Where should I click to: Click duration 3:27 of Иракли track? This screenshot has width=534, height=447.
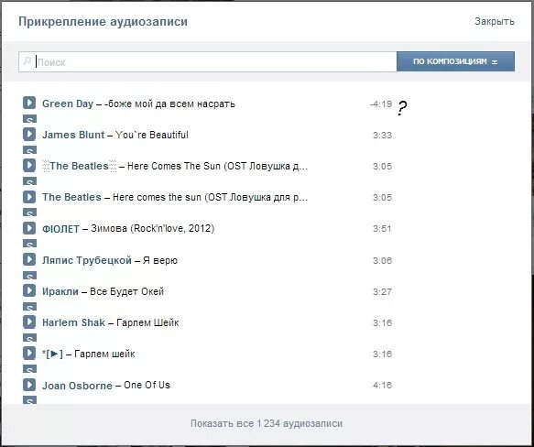click(382, 292)
